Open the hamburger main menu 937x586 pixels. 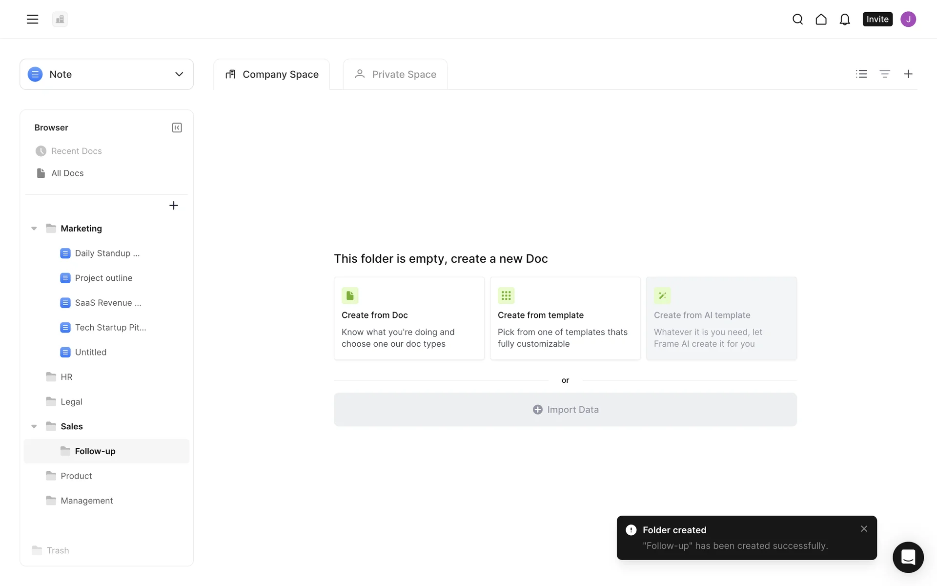click(32, 19)
